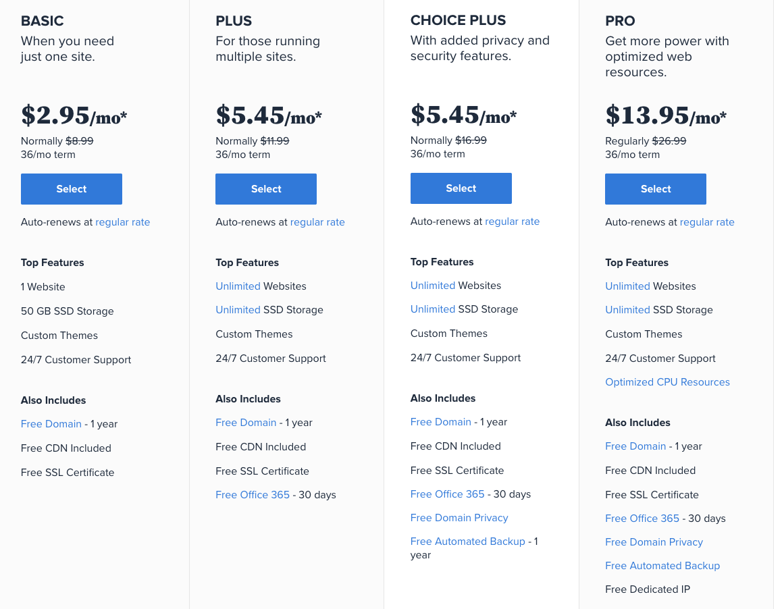Screen dimensions: 782x609
Task: Open Free Automated Backup in CHOICE PLUS
Action: click(x=468, y=541)
